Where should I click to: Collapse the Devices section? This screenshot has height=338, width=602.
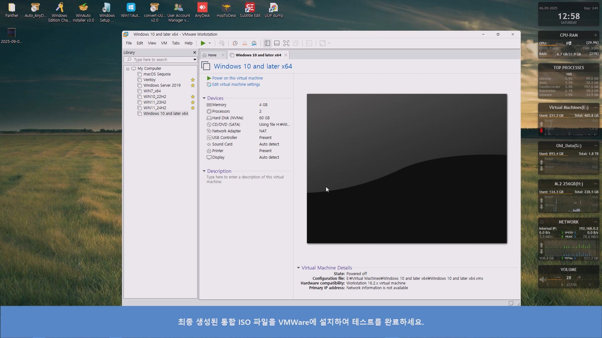[x=204, y=98]
